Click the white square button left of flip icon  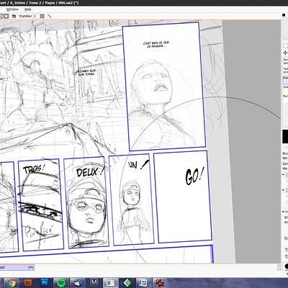coord(6,16)
